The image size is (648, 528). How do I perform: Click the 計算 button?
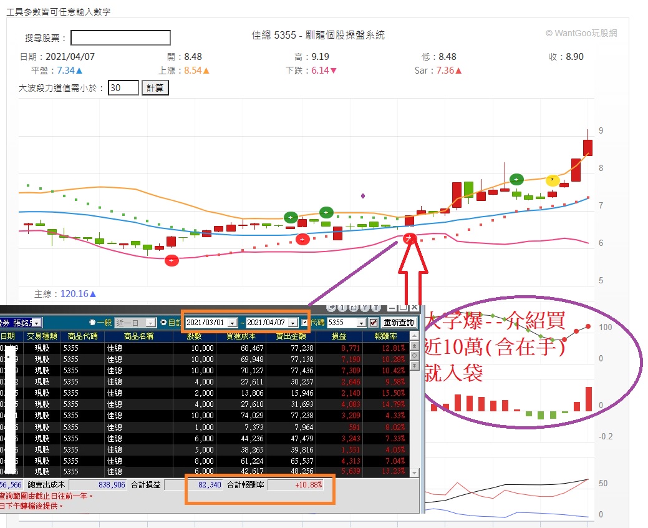coord(155,88)
